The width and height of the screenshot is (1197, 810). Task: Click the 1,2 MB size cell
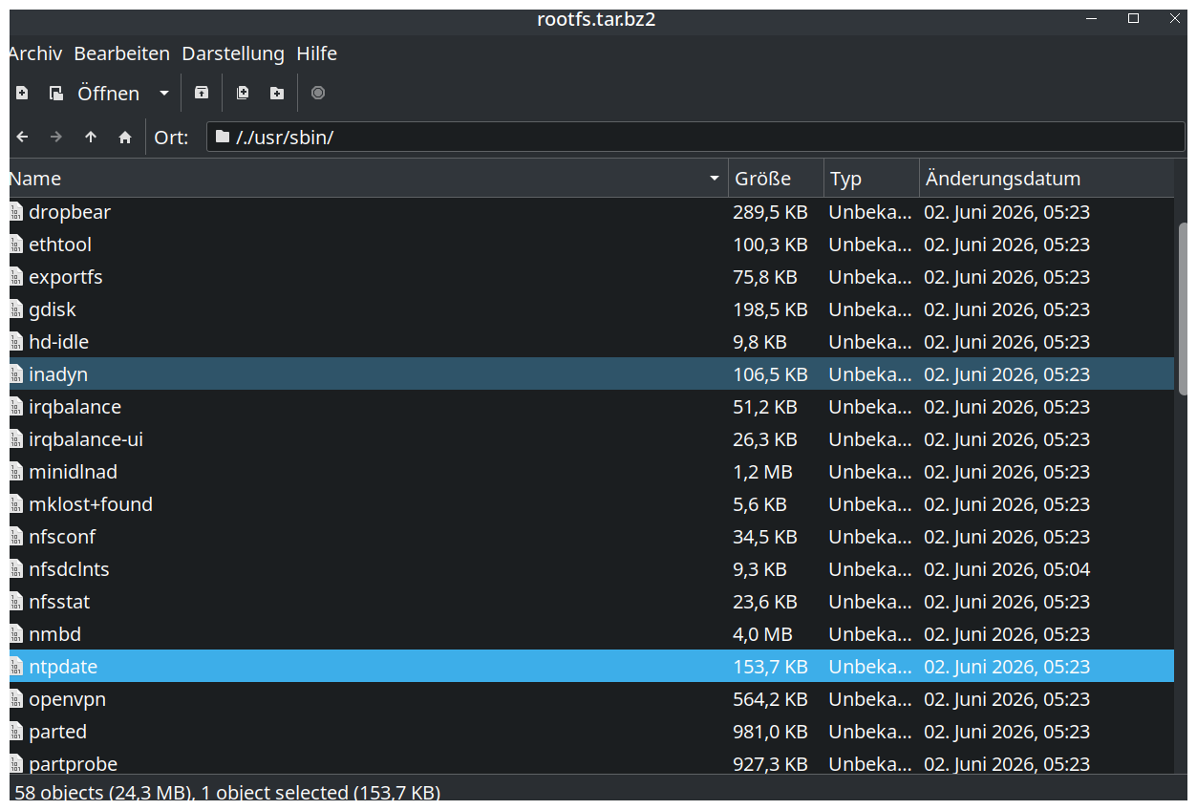pyautogui.click(x=762, y=472)
